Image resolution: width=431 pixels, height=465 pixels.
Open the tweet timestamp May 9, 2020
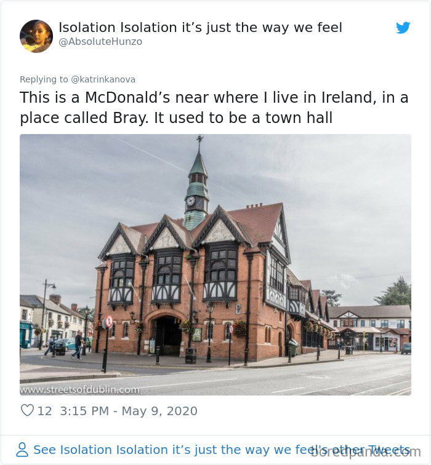(x=129, y=411)
